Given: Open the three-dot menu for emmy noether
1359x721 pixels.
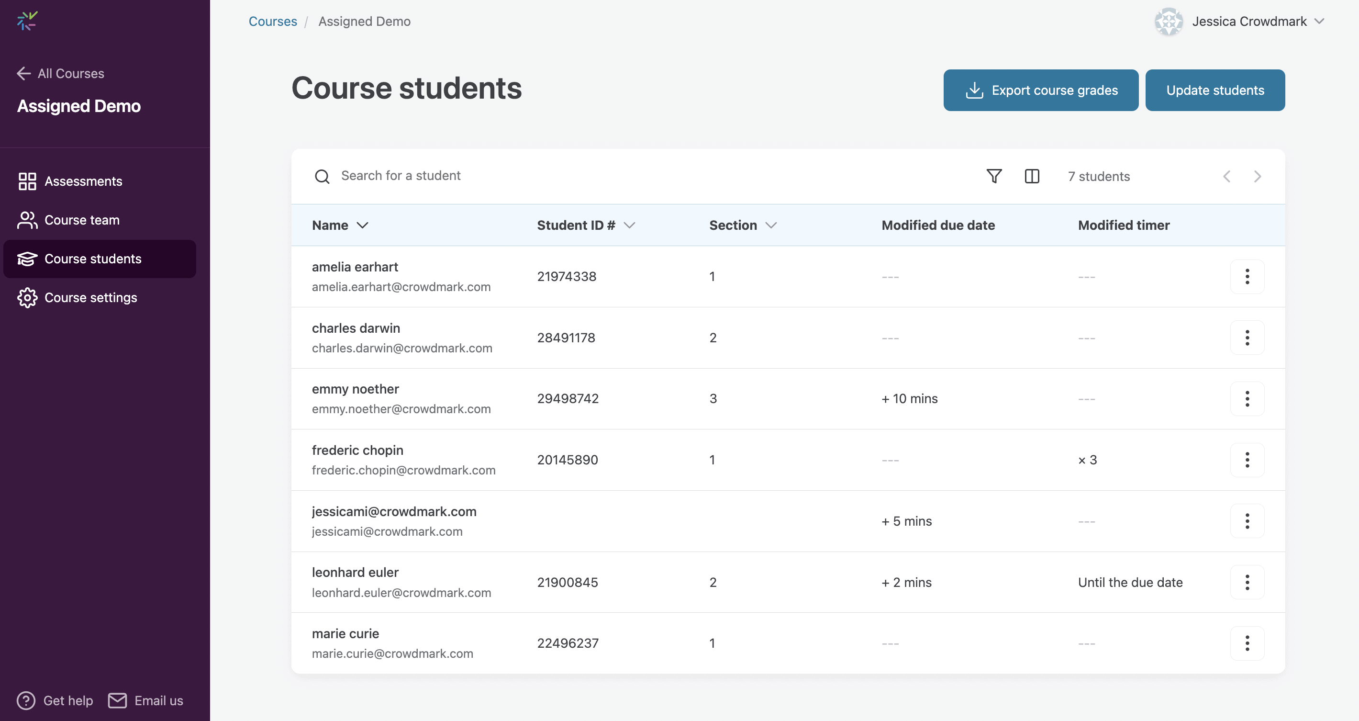Looking at the screenshot, I should point(1247,398).
